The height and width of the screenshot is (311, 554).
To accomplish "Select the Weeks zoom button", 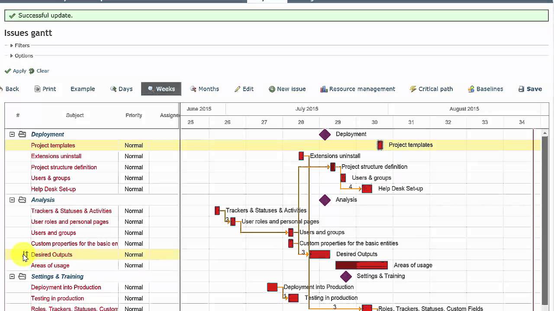I will (161, 89).
